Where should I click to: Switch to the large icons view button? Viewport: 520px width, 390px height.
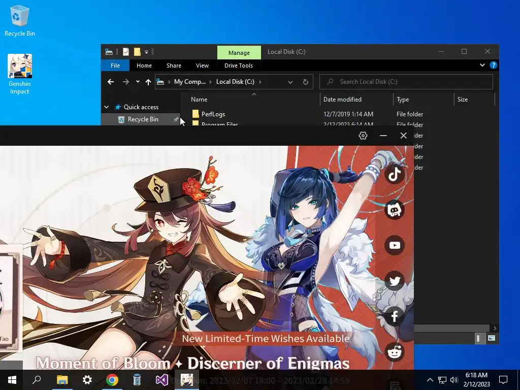point(492,338)
